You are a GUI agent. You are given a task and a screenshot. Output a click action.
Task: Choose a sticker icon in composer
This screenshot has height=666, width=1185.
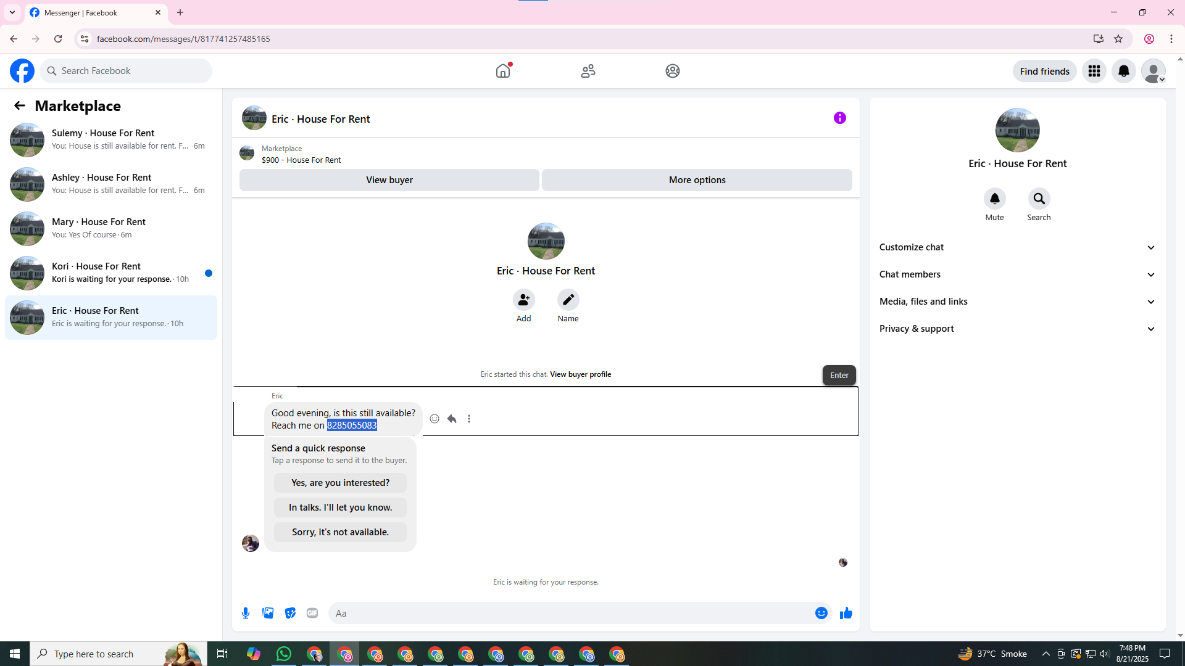point(290,613)
